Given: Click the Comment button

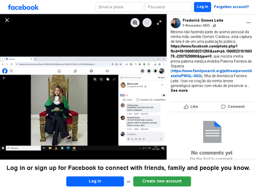Looking at the screenshot, I should pos(233,107).
